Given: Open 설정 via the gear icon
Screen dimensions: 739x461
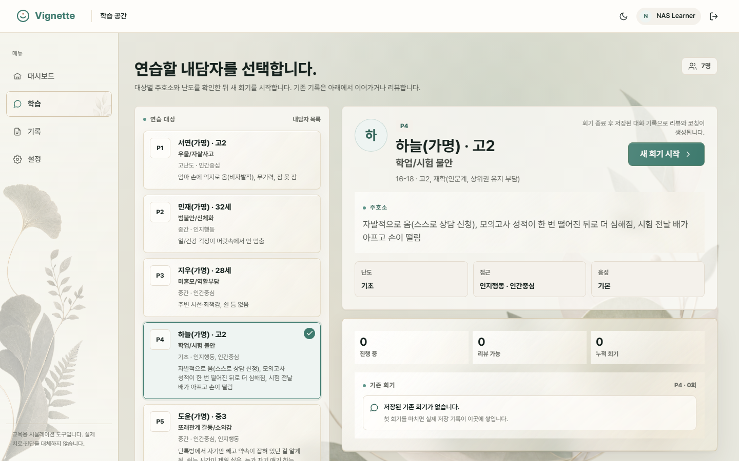Looking at the screenshot, I should point(17,159).
